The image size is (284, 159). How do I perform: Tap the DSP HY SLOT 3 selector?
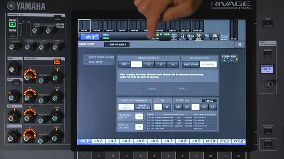coord(117,44)
